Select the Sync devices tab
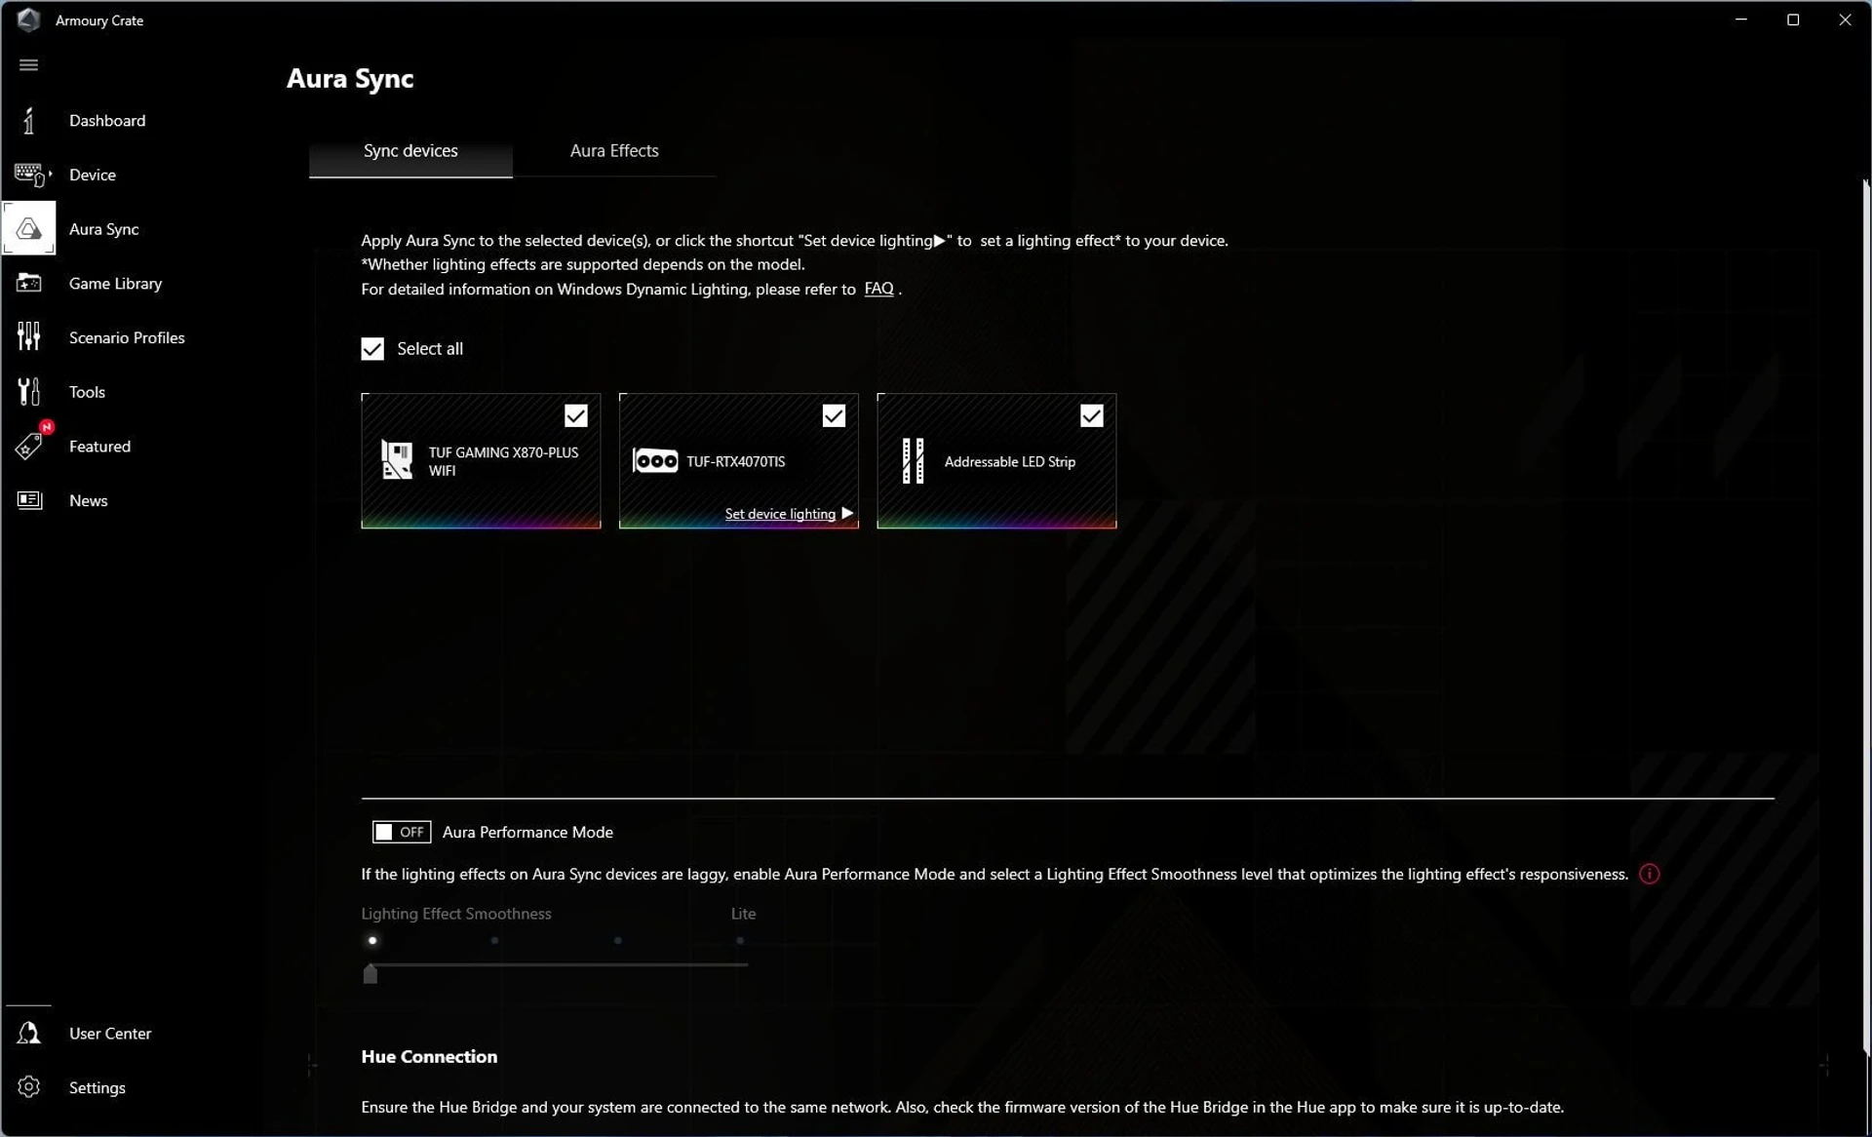1872x1137 pixels. (x=410, y=151)
